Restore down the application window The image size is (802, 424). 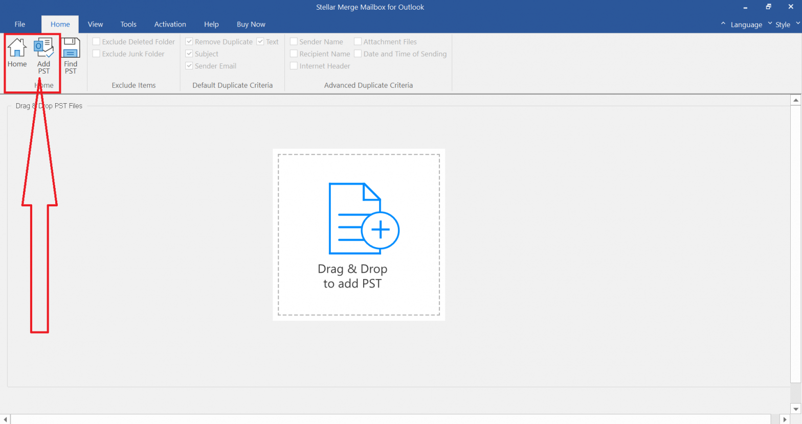[768, 7]
